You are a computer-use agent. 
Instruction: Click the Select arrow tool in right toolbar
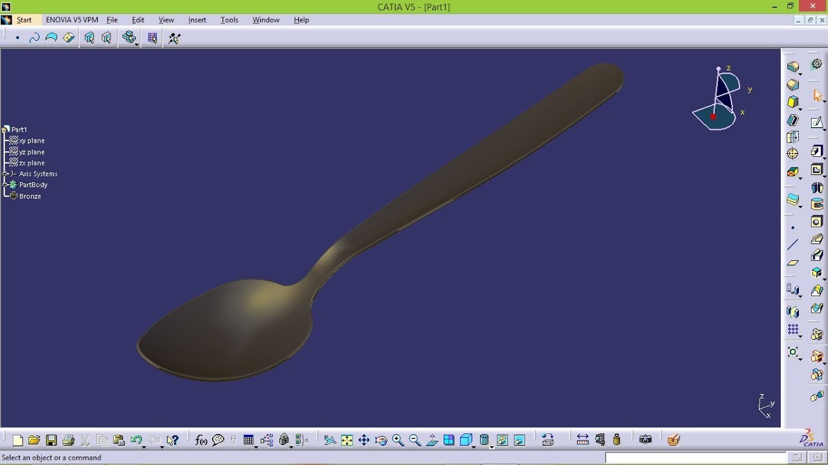pyautogui.click(x=817, y=96)
